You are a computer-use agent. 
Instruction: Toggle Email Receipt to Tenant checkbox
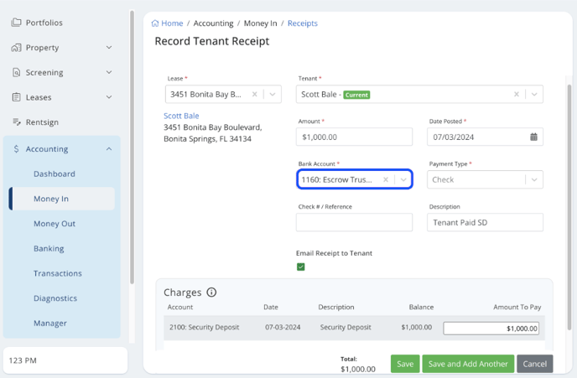301,267
